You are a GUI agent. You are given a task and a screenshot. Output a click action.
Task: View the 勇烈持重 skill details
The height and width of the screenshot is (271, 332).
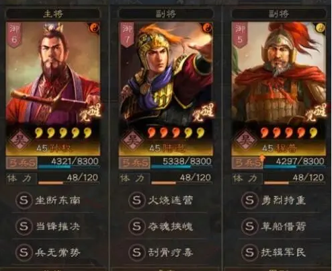tap(284, 200)
